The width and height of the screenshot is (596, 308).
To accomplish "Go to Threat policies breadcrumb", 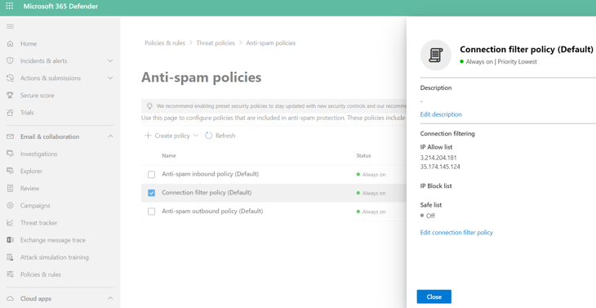I will coord(216,43).
